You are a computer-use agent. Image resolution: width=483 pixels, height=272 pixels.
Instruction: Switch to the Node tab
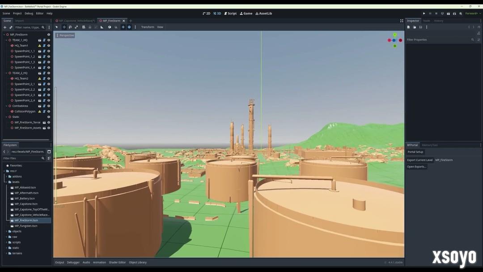[x=426, y=21]
